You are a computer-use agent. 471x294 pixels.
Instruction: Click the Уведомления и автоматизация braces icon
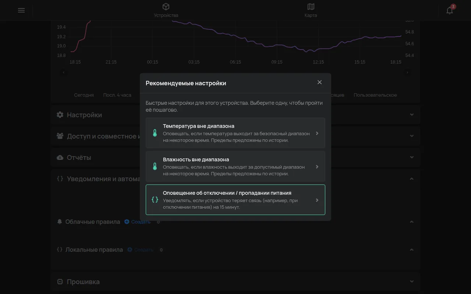(x=60, y=179)
